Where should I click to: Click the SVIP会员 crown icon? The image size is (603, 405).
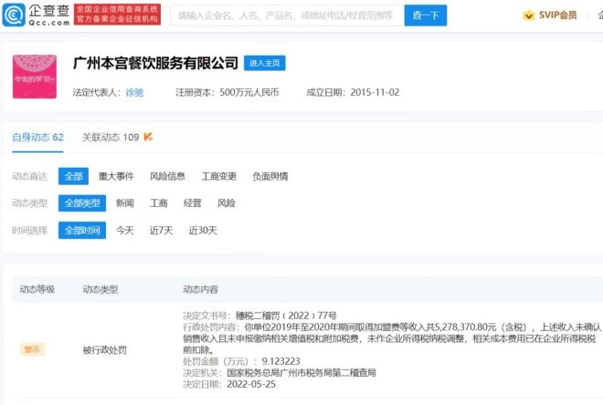tap(528, 16)
